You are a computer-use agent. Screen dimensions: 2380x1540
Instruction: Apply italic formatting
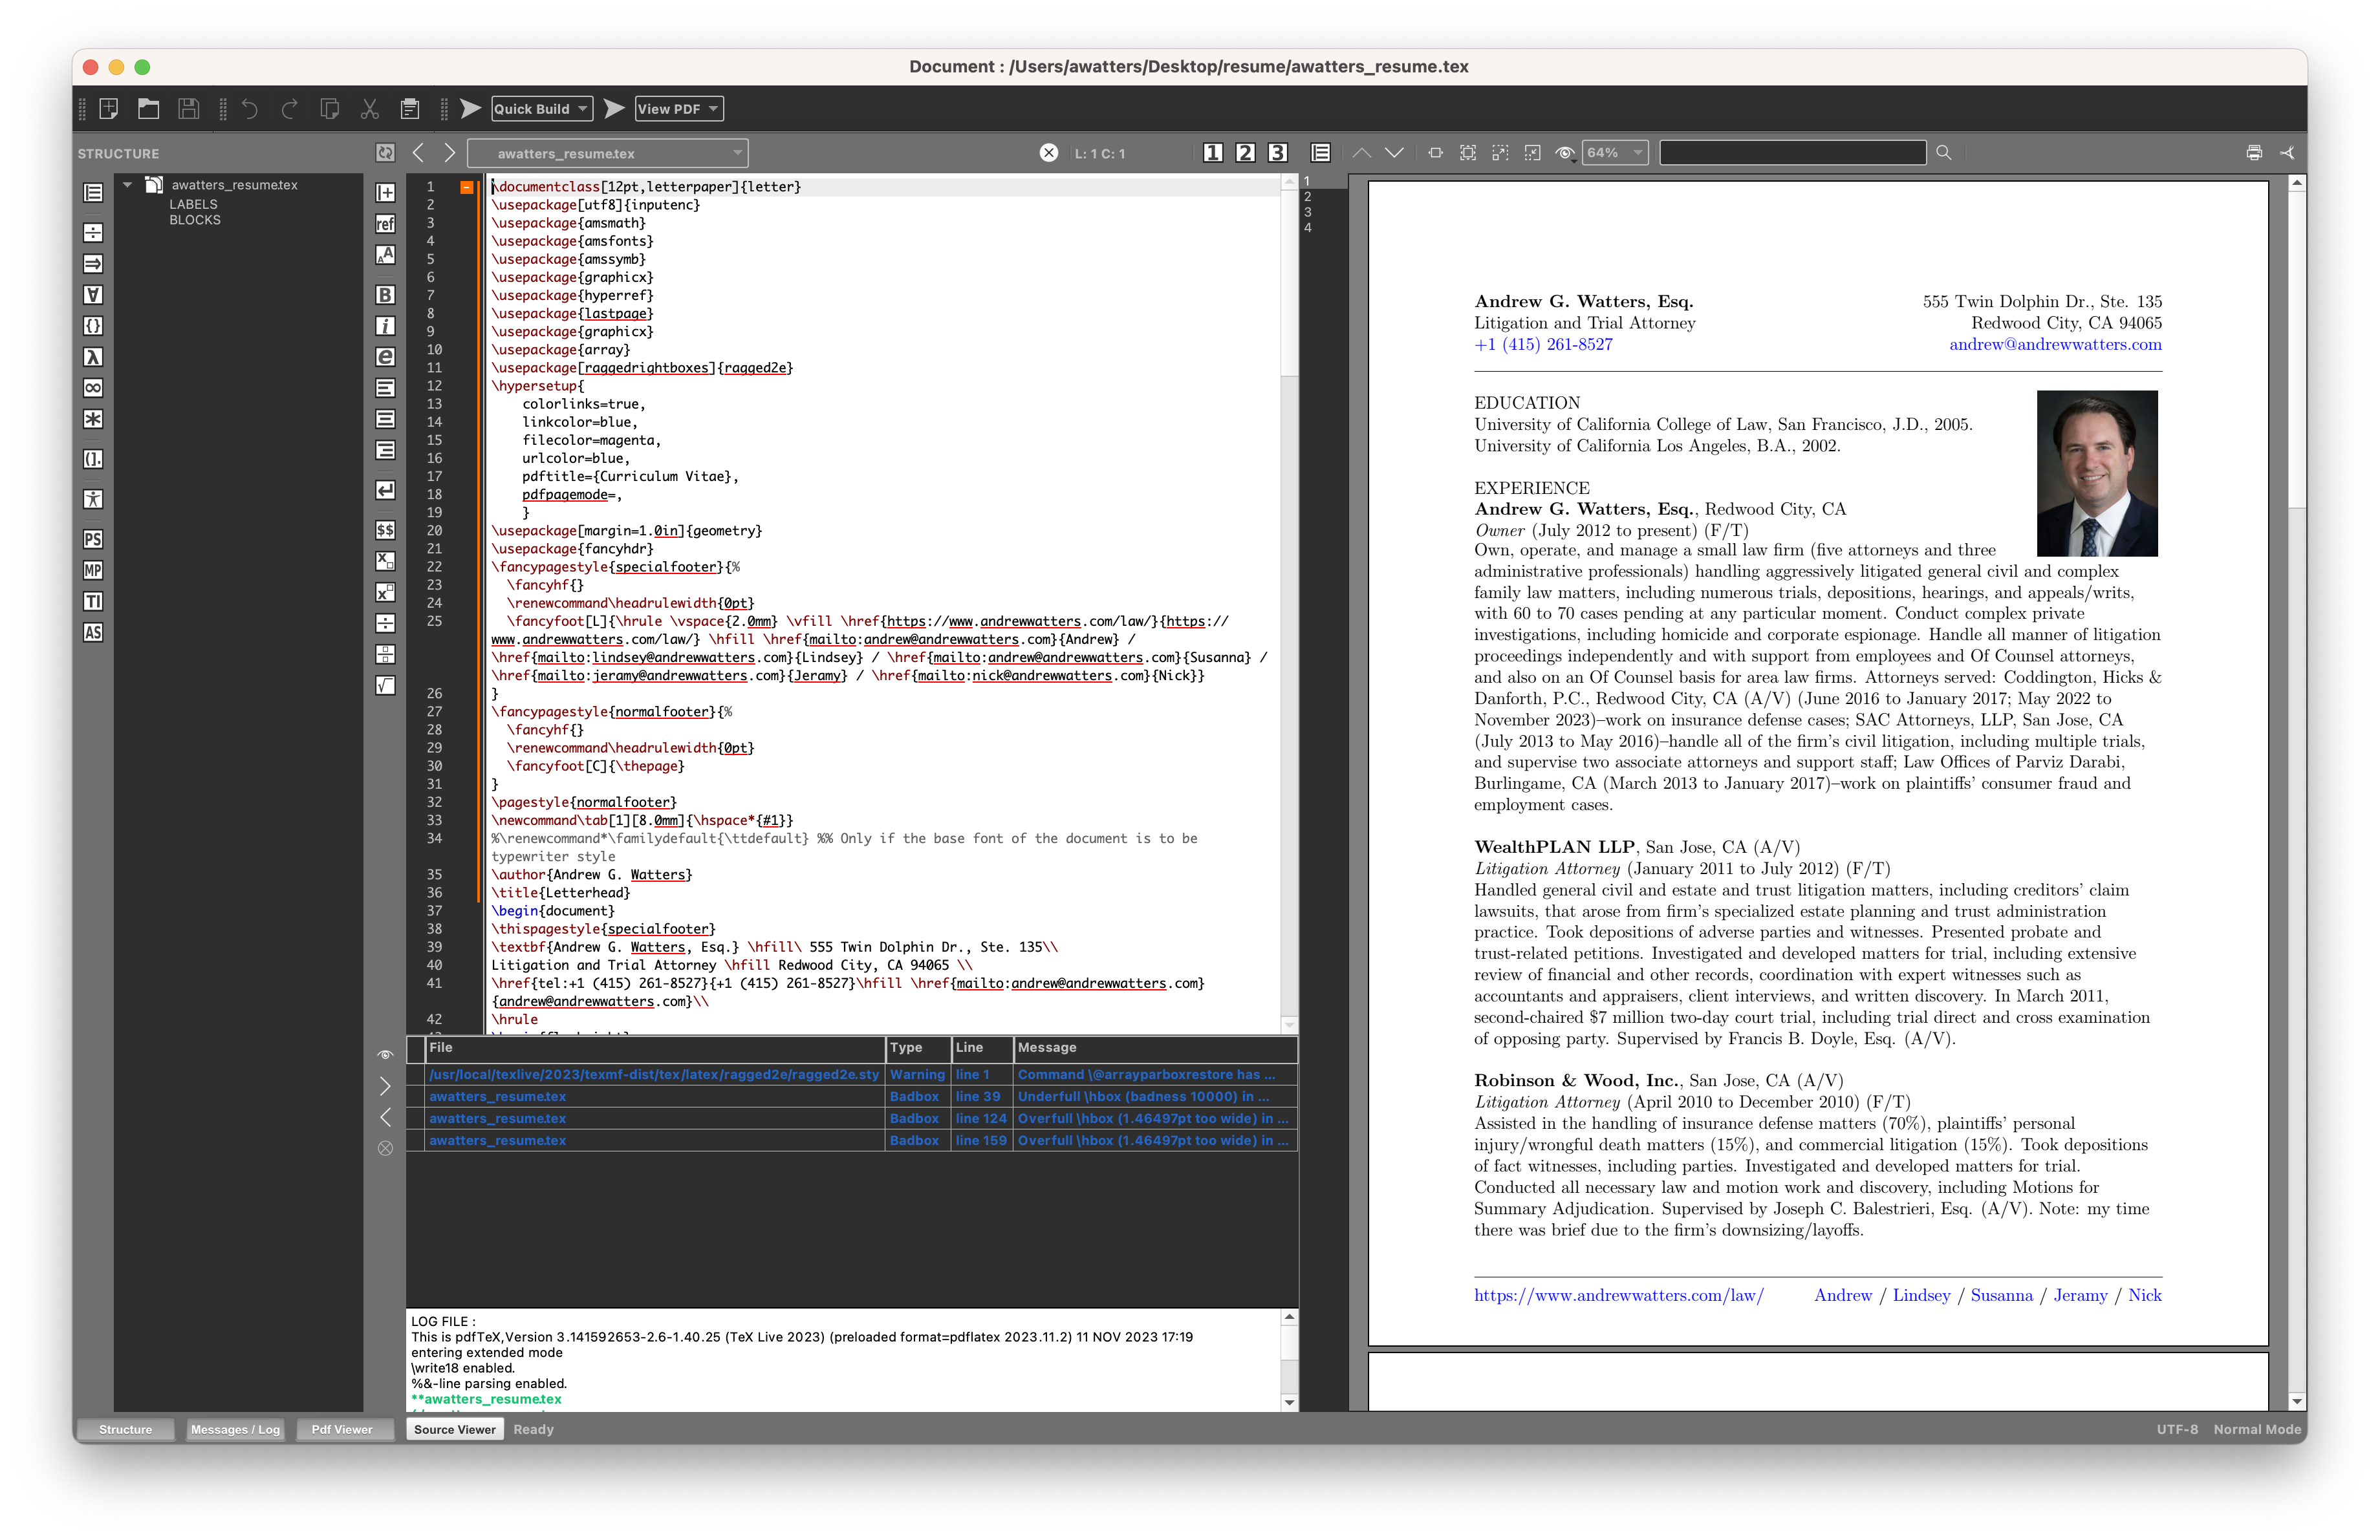385,326
